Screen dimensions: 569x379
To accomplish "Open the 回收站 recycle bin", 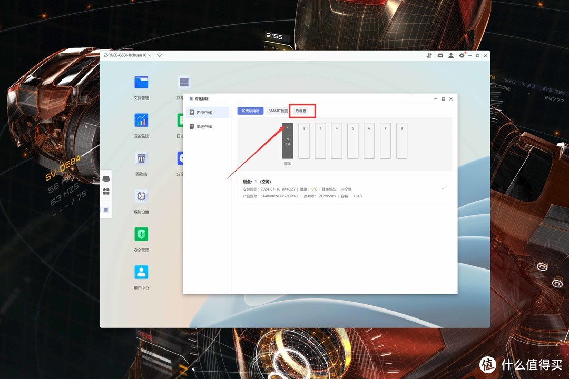I will 141,158.
